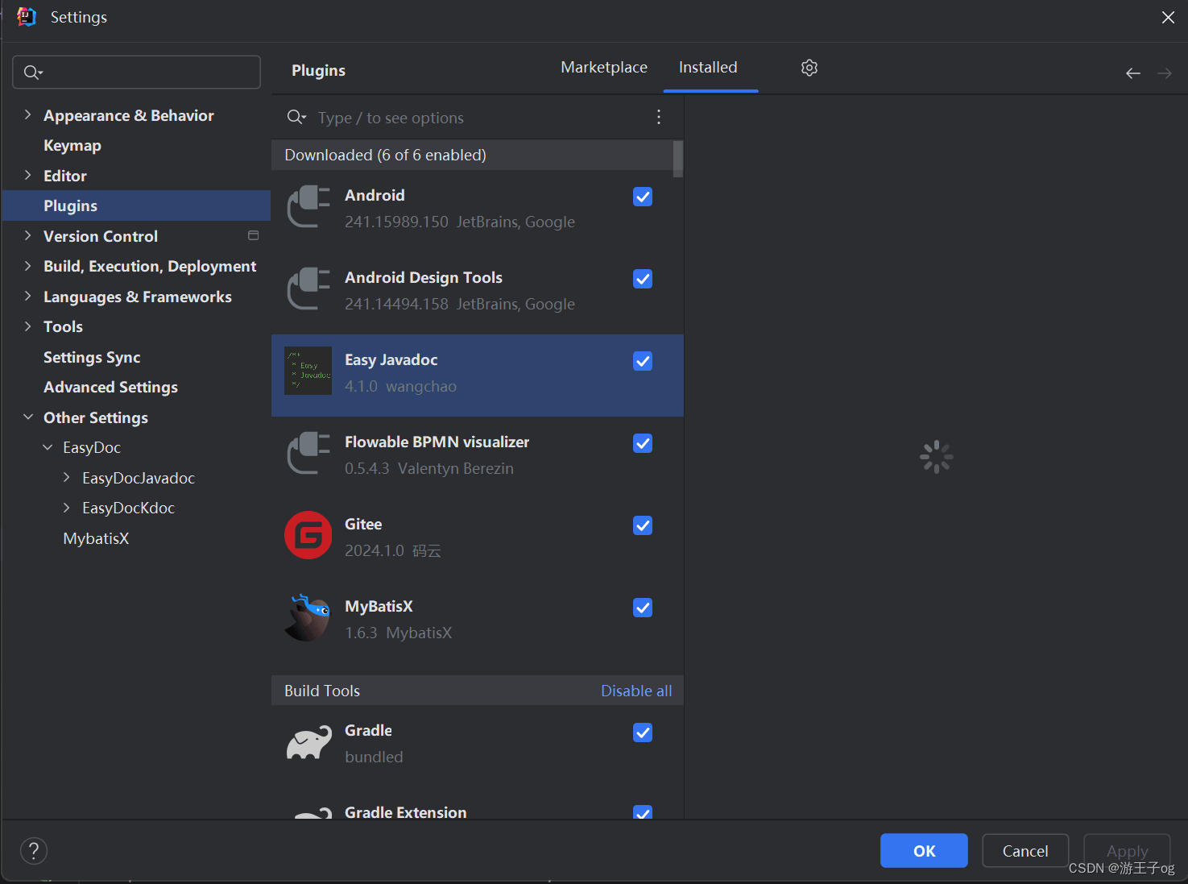Select the Gitee plugin name
The height and width of the screenshot is (884, 1188).
363,524
